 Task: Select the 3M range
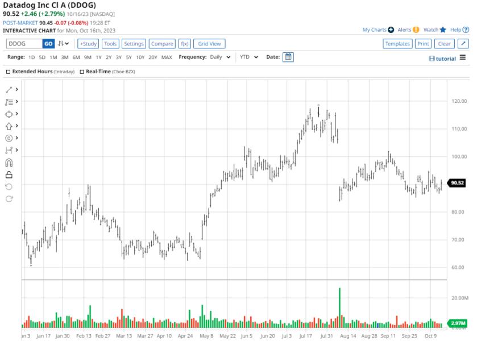click(64, 57)
